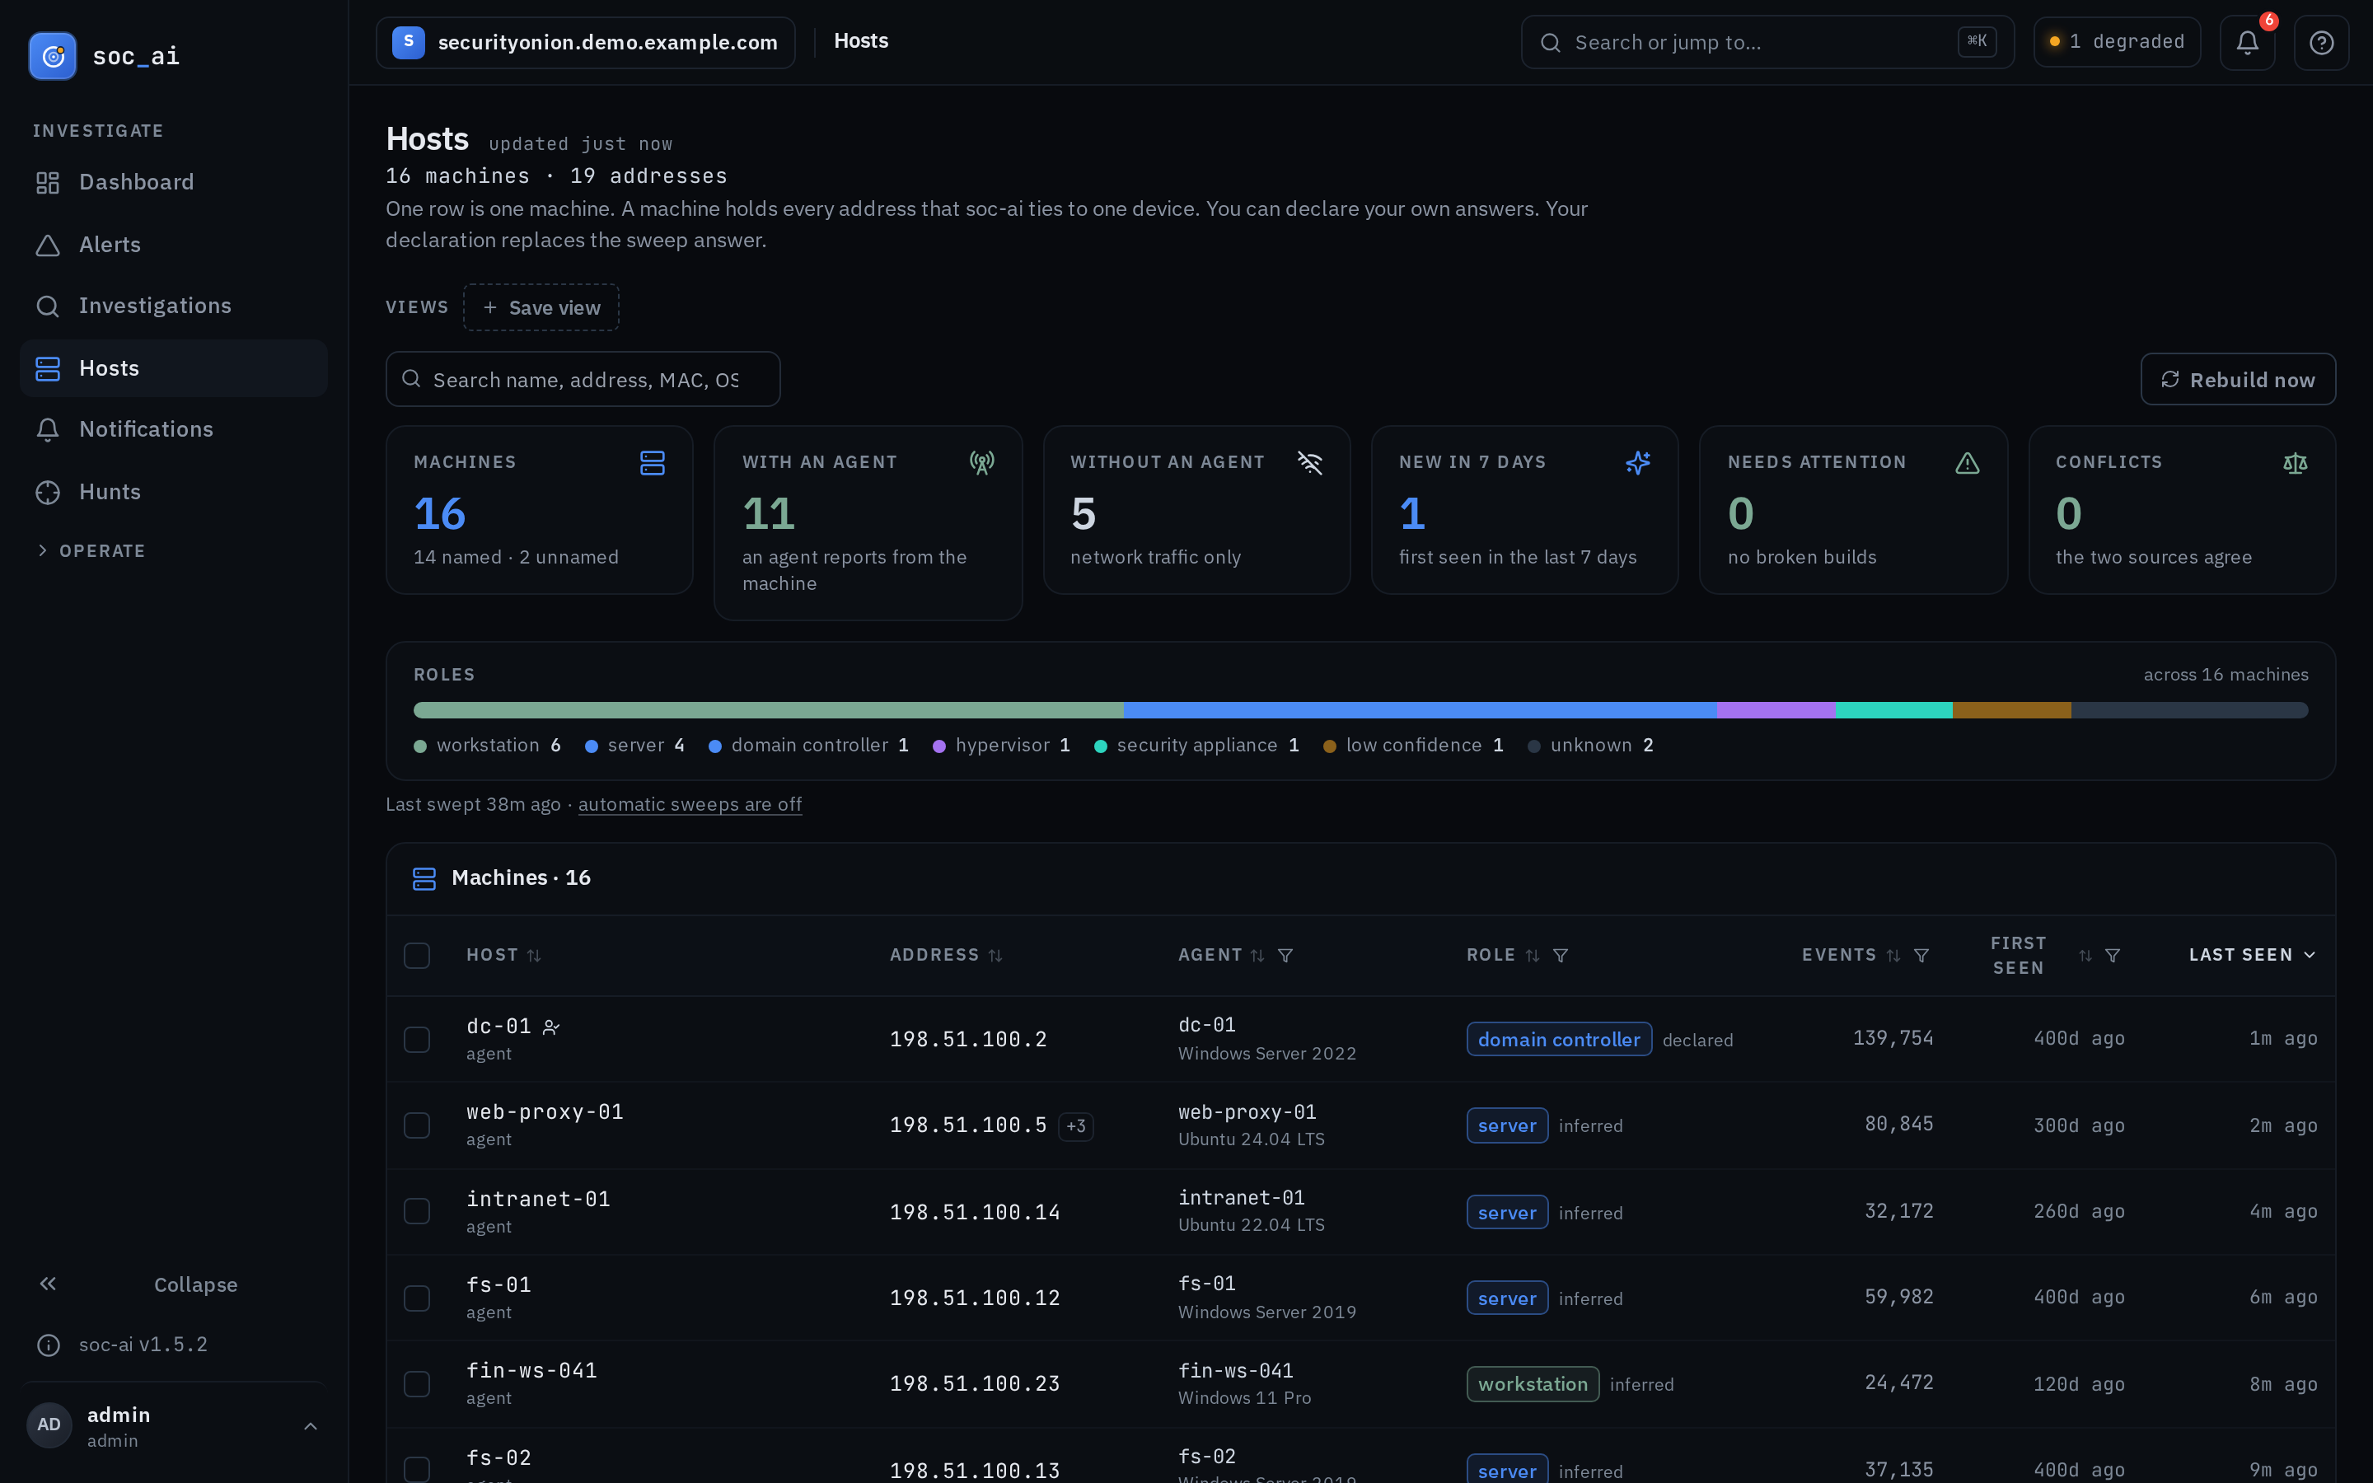Click the filter icon on the Agent column

(1285, 956)
